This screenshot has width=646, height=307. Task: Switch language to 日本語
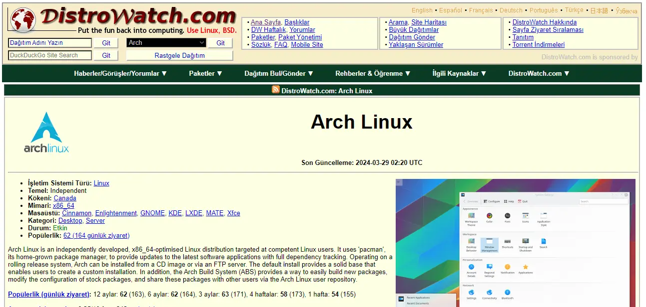click(600, 10)
